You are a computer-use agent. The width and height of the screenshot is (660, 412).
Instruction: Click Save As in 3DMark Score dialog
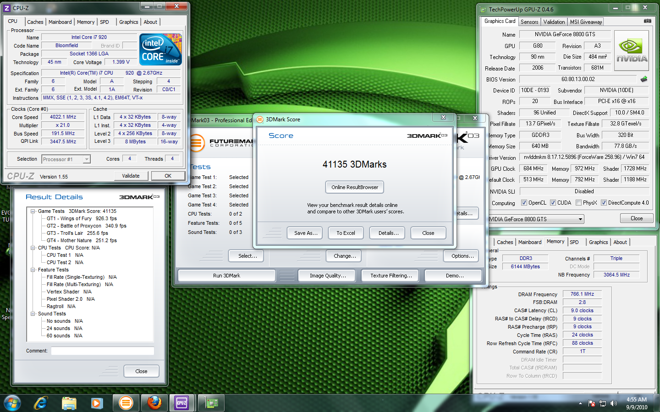click(306, 233)
